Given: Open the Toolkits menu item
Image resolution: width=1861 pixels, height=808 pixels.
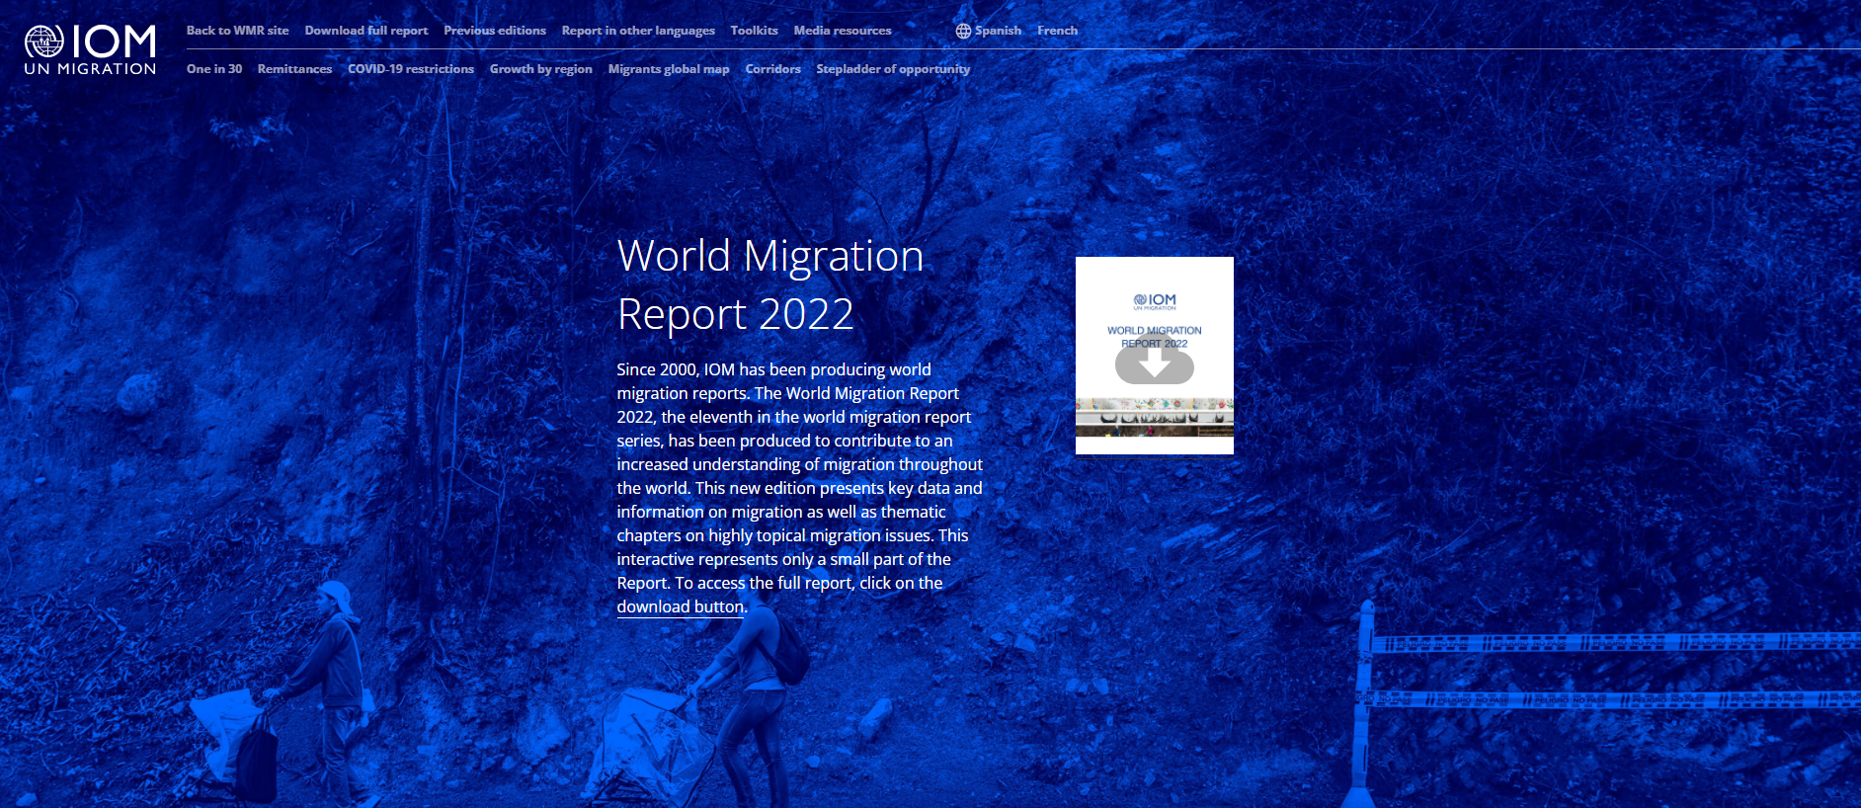Looking at the screenshot, I should (754, 31).
